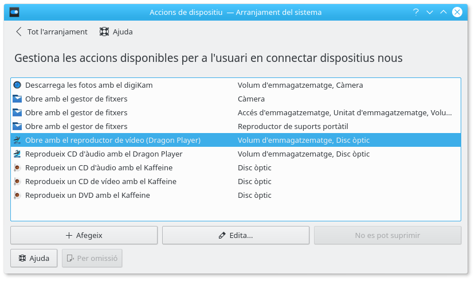Select the file manager action for 'Reproductor de suports portàtil'
The image size is (475, 281).
click(76, 126)
